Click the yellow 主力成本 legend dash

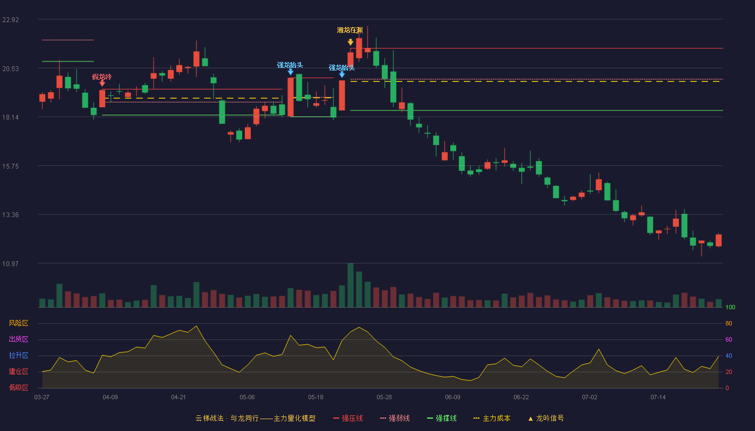coord(476,419)
